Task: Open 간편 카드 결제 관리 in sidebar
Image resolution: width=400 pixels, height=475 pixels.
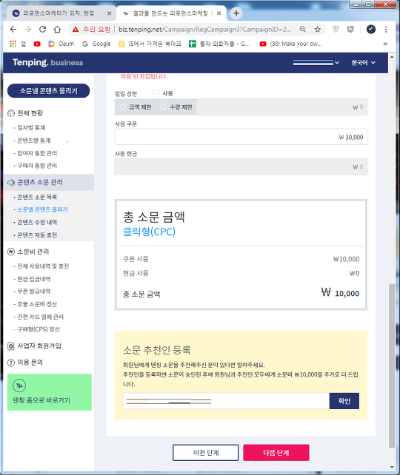Action: [x=40, y=317]
